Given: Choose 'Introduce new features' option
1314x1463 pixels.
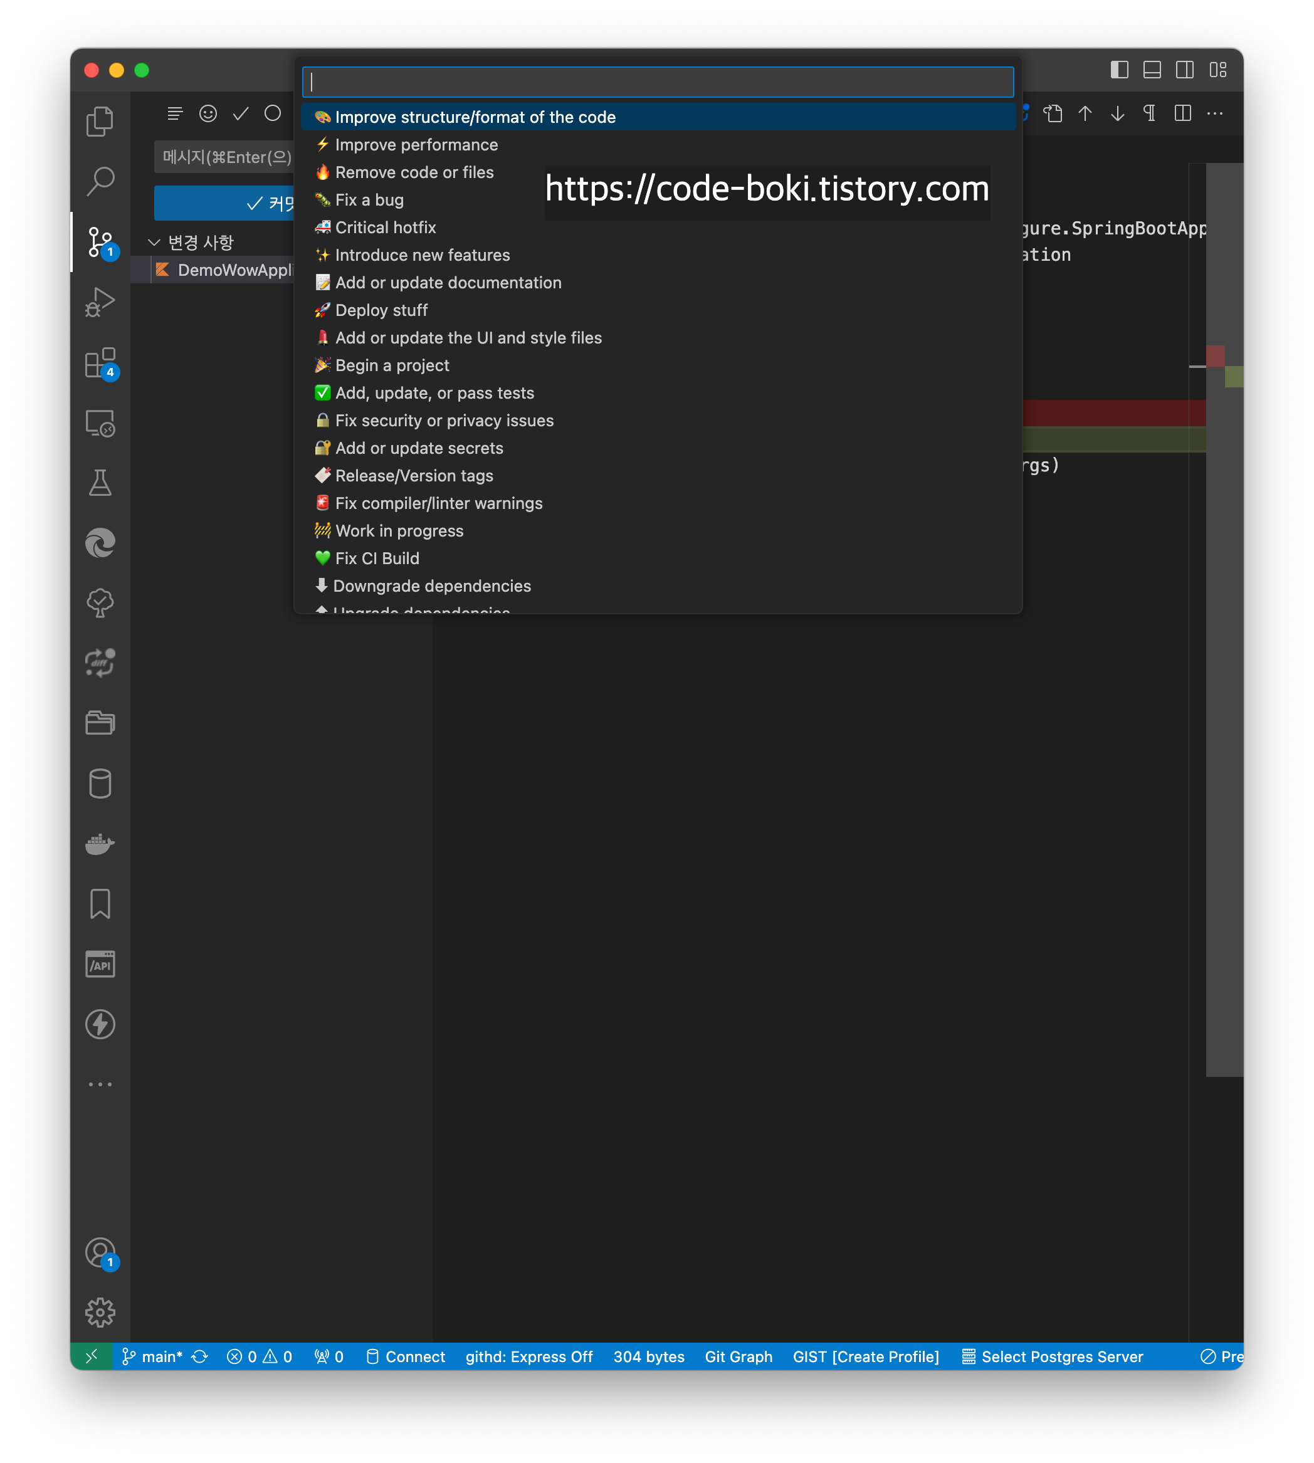Looking at the screenshot, I should pyautogui.click(x=422, y=254).
